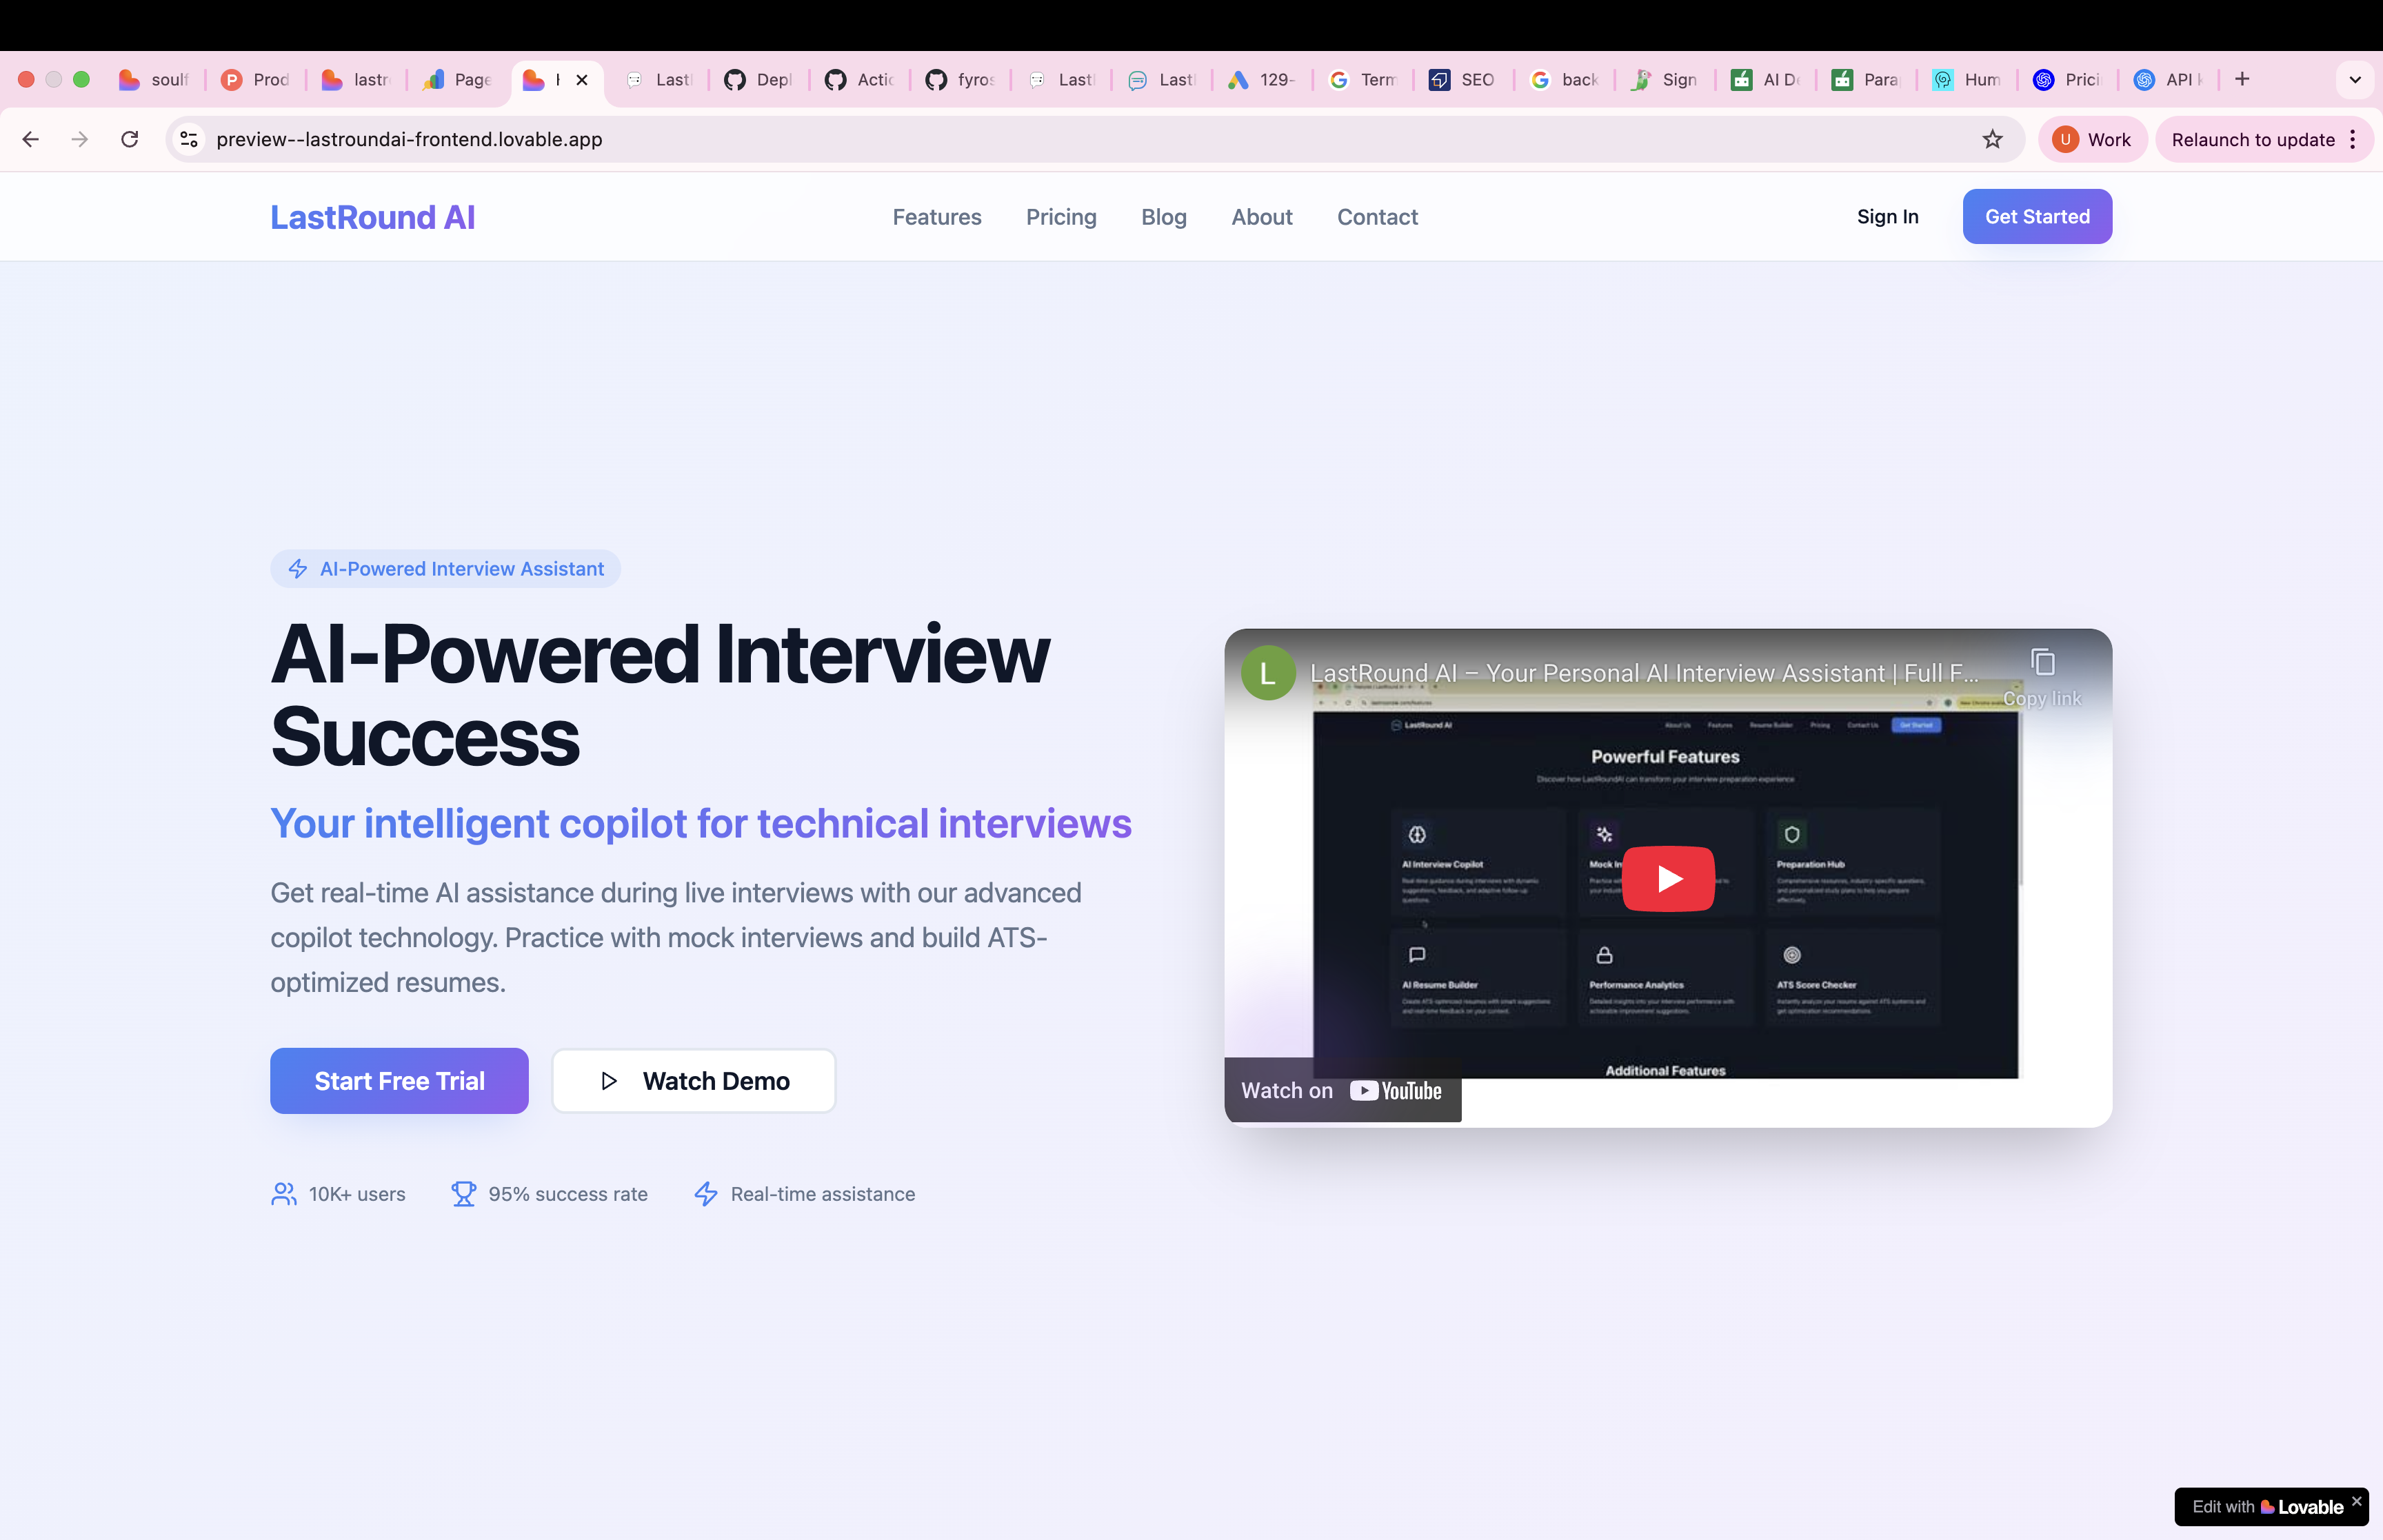
Task: Switch to the 'back' Google tab
Action: [x=1565, y=79]
